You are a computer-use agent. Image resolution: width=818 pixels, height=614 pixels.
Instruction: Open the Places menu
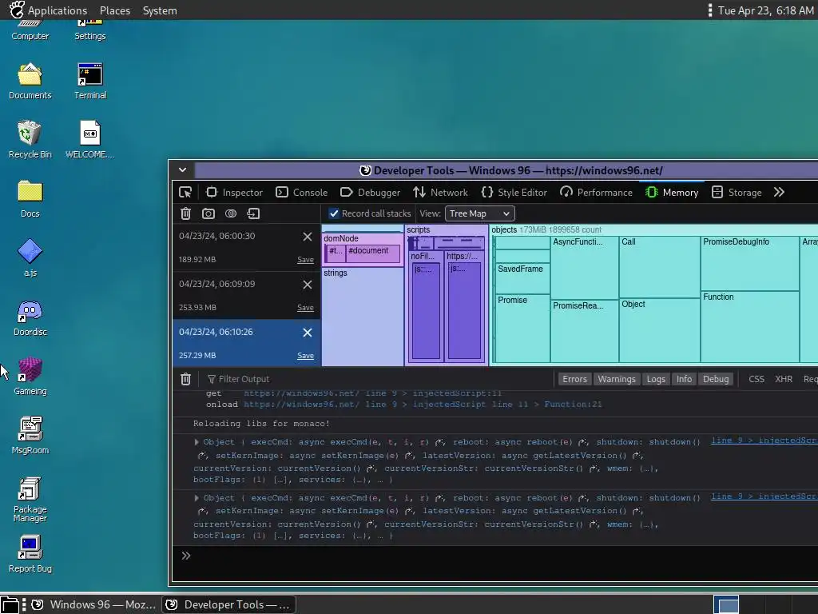coord(115,10)
